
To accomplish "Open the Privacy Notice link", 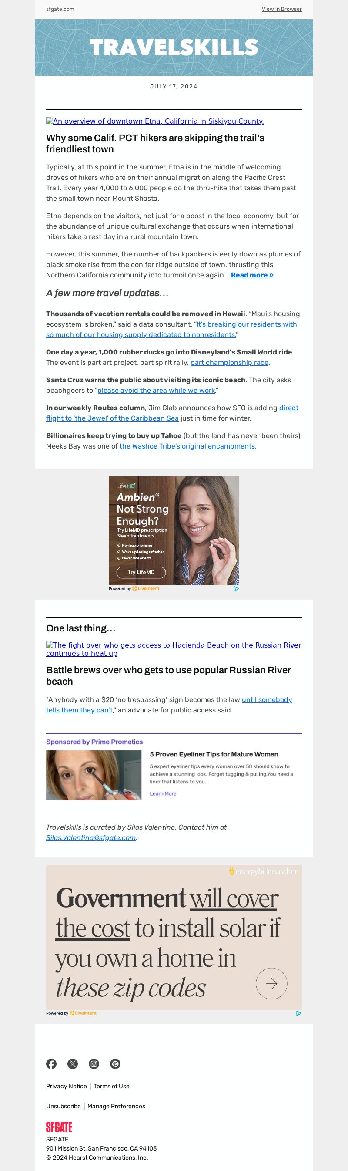I will click(x=66, y=1086).
